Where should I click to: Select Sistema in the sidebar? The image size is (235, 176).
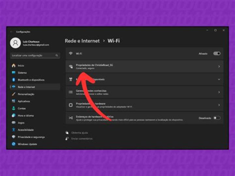(x=22, y=73)
